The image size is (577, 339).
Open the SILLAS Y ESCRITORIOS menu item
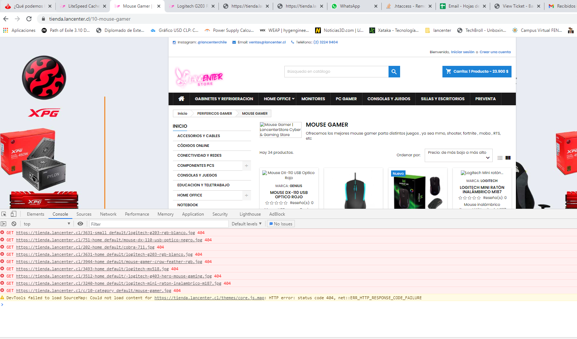(x=443, y=99)
